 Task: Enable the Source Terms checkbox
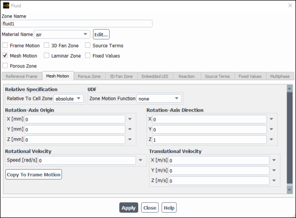(88, 45)
